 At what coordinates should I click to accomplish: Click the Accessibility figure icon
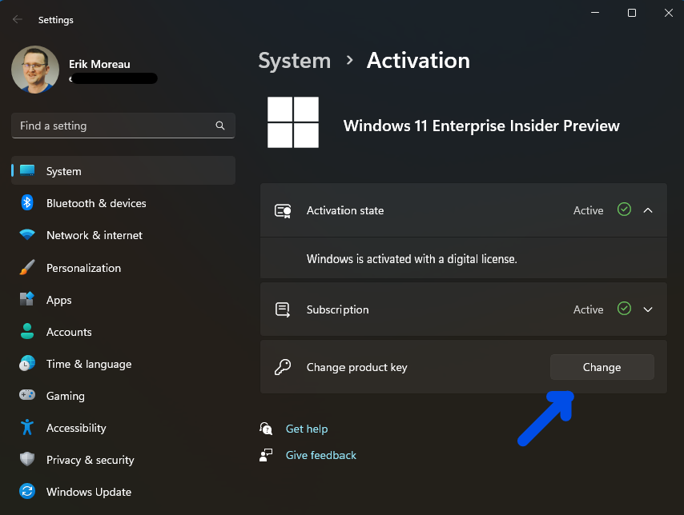(27, 428)
